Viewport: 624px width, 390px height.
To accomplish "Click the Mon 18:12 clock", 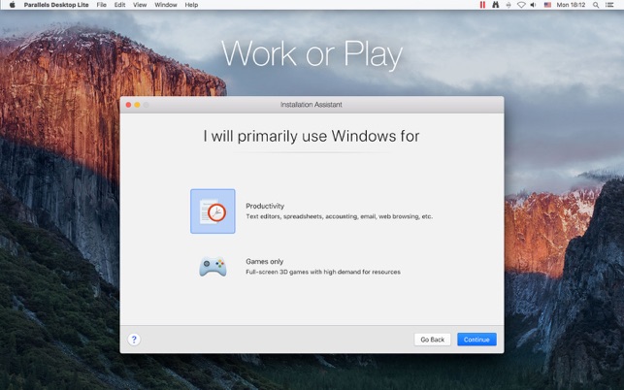I will [x=571, y=5].
